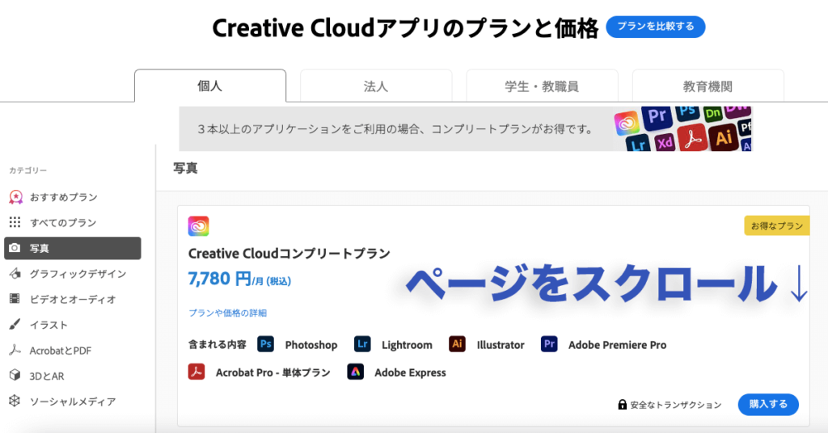Viewport: 828px width, 433px height.
Task: Click the film strip icon for ビデオとオーディオ
Action: (15, 299)
